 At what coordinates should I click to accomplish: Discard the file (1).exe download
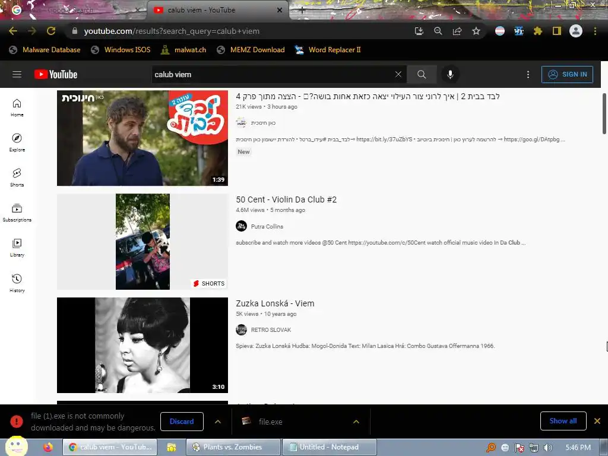click(x=182, y=421)
